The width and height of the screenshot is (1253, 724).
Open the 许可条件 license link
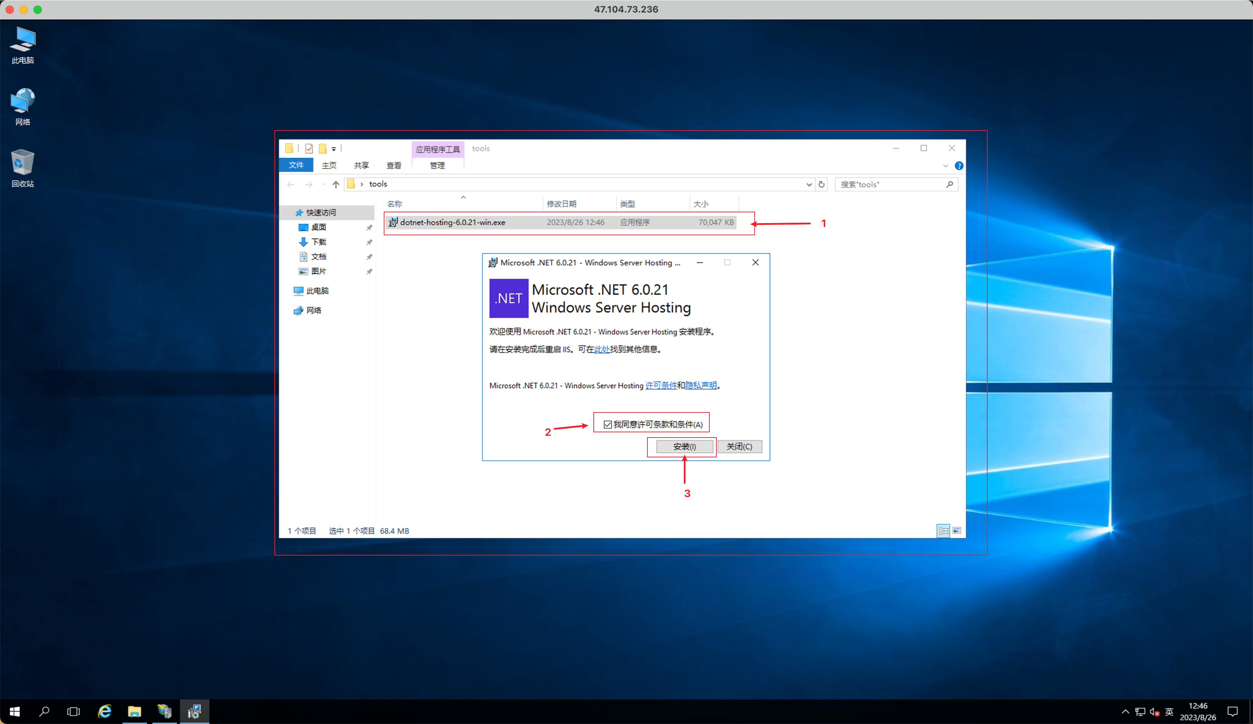point(662,386)
